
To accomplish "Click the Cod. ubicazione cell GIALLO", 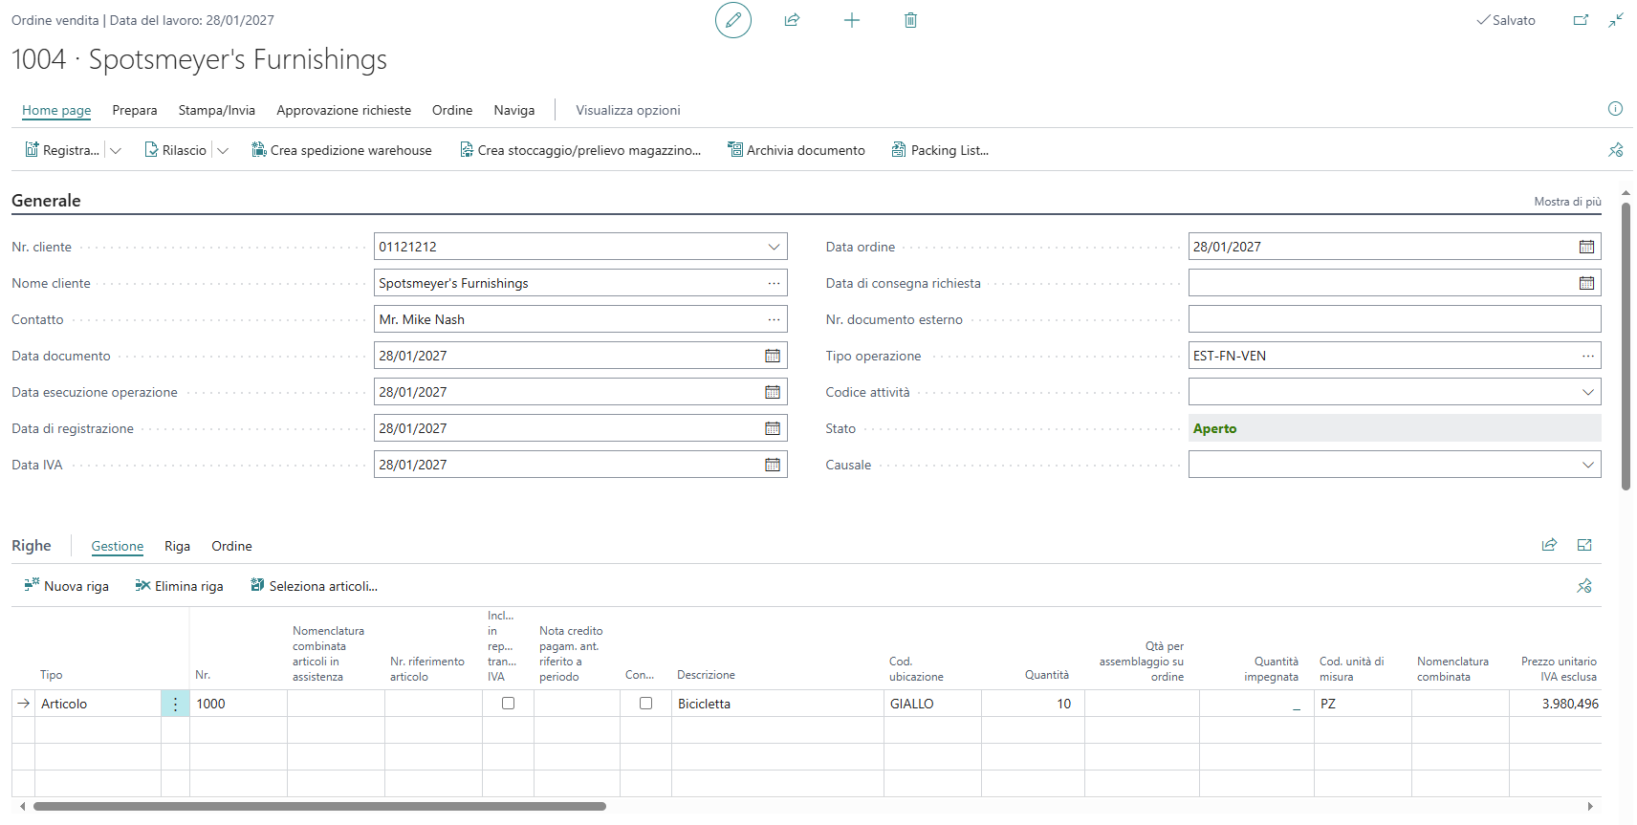I will coord(932,704).
